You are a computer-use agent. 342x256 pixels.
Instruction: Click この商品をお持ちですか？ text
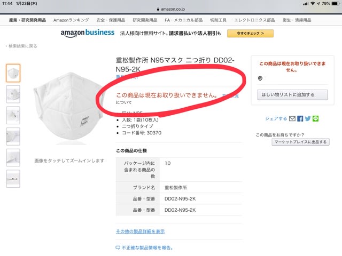tap(280, 135)
